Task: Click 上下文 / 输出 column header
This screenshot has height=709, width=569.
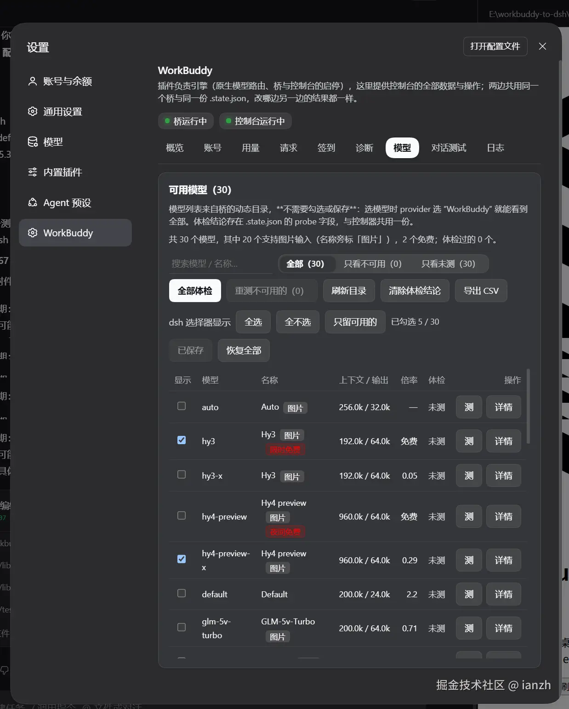Action: coord(364,380)
